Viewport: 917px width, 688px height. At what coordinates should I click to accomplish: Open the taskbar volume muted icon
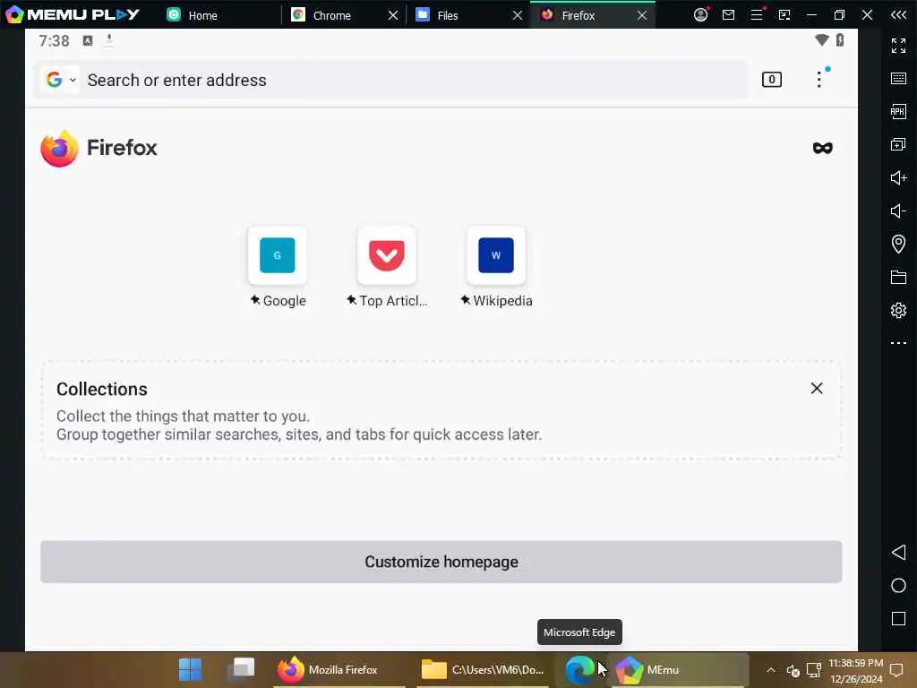click(x=793, y=670)
